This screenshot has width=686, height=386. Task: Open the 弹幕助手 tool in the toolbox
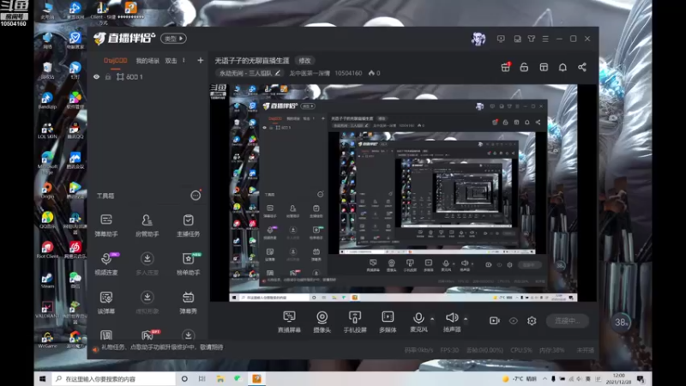pyautogui.click(x=106, y=226)
